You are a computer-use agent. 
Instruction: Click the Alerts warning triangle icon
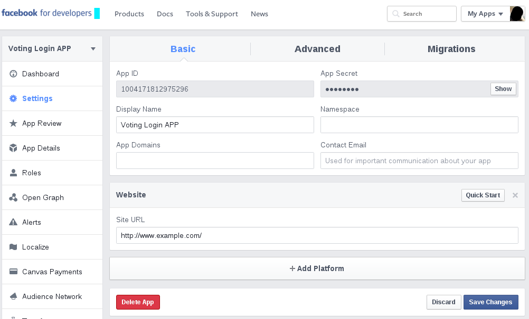point(13,222)
